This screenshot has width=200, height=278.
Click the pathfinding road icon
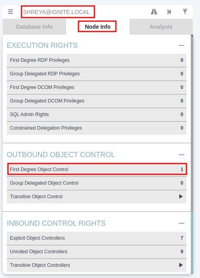154,12
